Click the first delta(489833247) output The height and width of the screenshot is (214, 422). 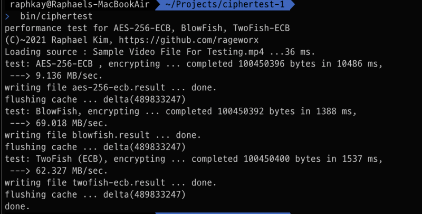click(x=145, y=99)
